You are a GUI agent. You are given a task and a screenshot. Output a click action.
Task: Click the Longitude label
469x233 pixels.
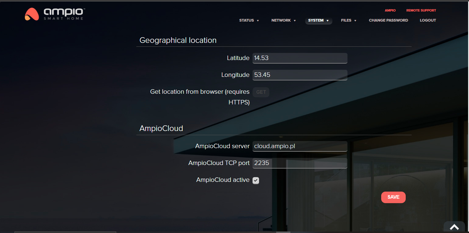235,75
